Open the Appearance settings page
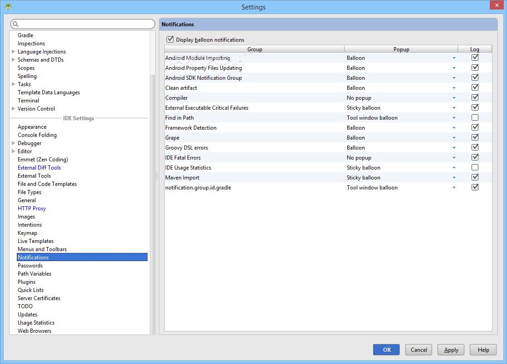Viewport: 507px width, 364px height. (x=32, y=127)
